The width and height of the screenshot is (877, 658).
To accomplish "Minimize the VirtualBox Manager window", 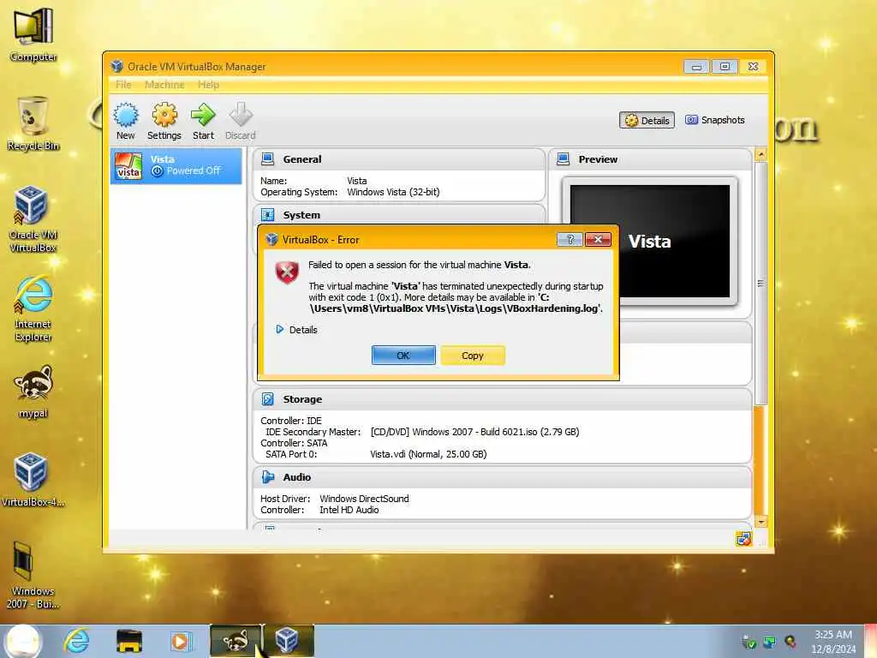I will (696, 67).
